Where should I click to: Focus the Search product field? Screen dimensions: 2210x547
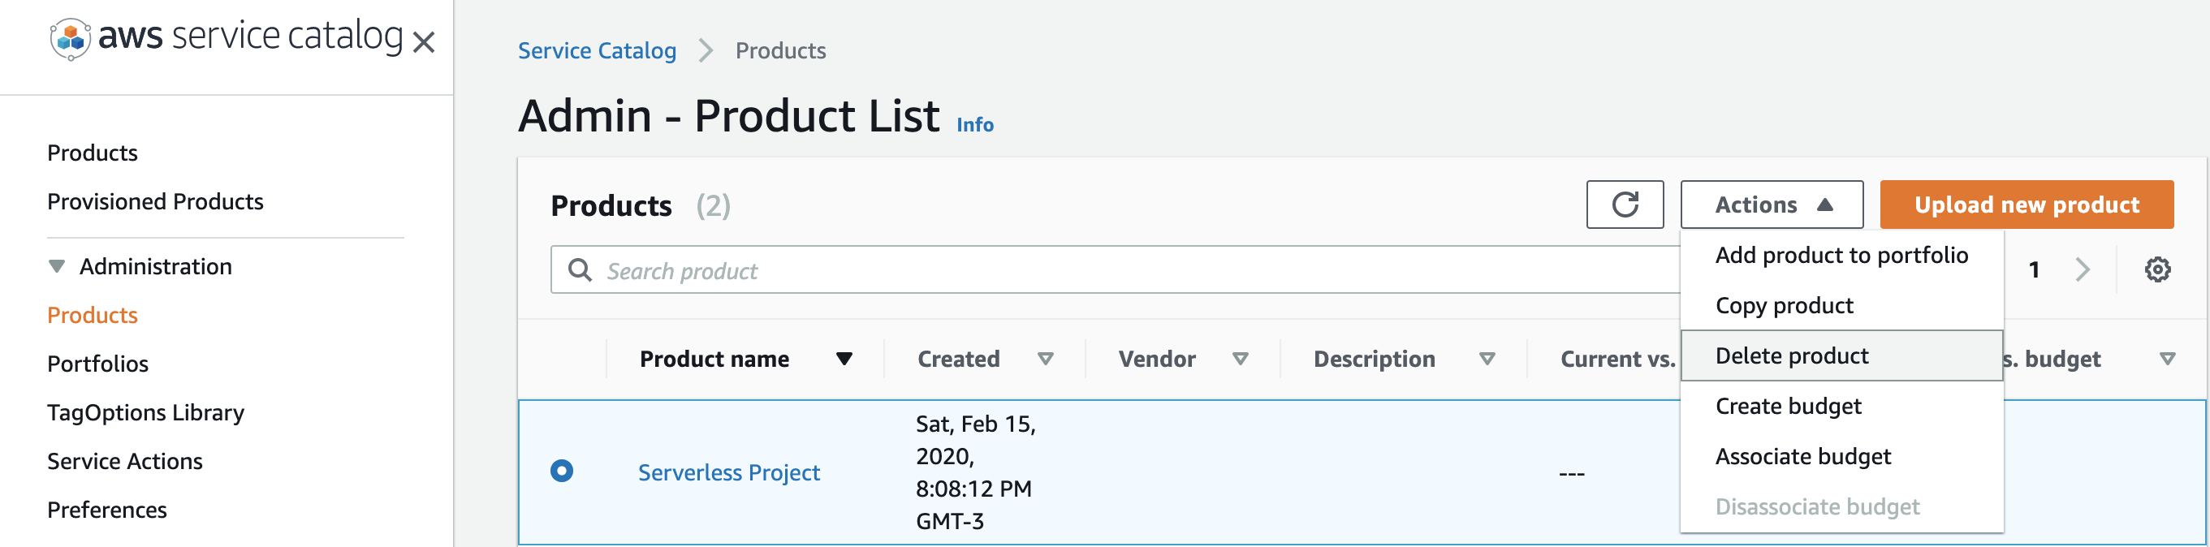[1116, 270]
